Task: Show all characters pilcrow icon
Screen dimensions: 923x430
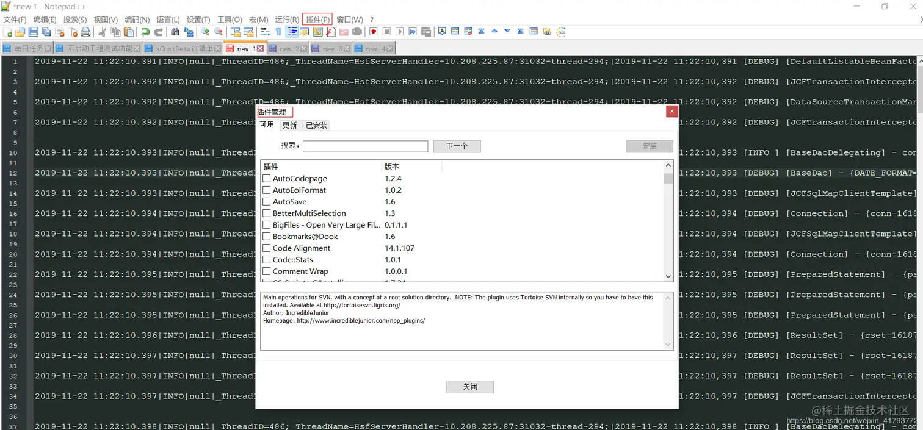Action: (x=278, y=32)
